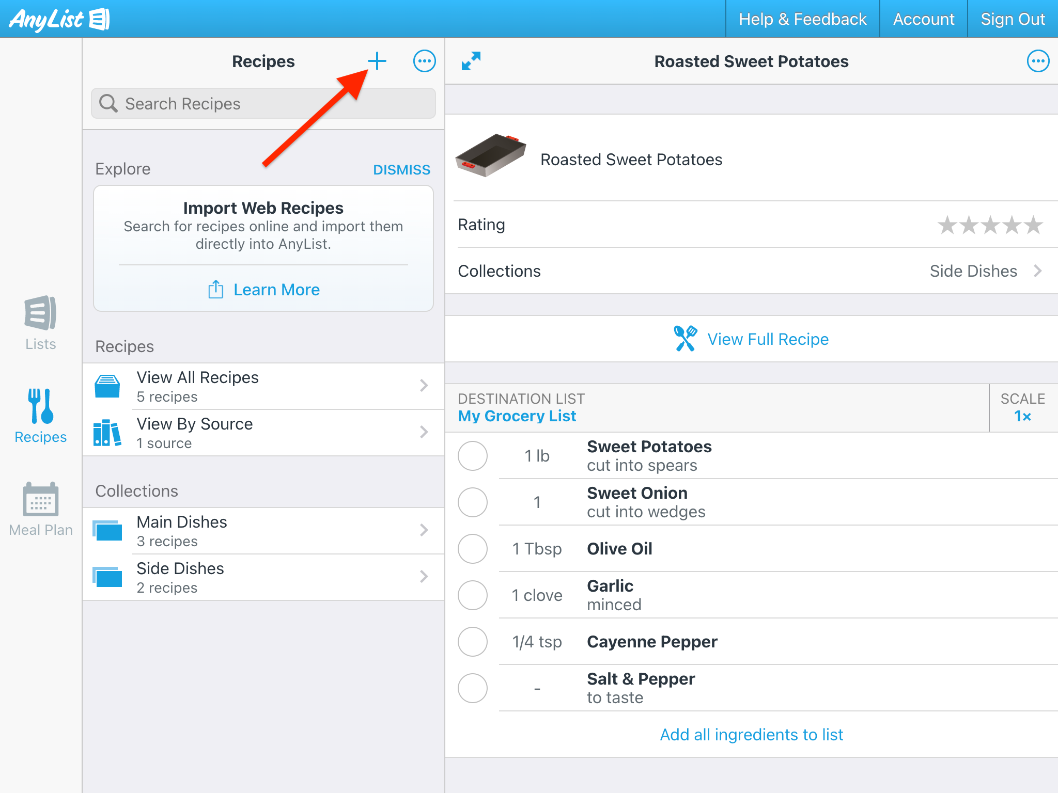This screenshot has width=1058, height=793.
Task: Open the Roasted Sweet Potatoes more options menu
Action: (1037, 61)
